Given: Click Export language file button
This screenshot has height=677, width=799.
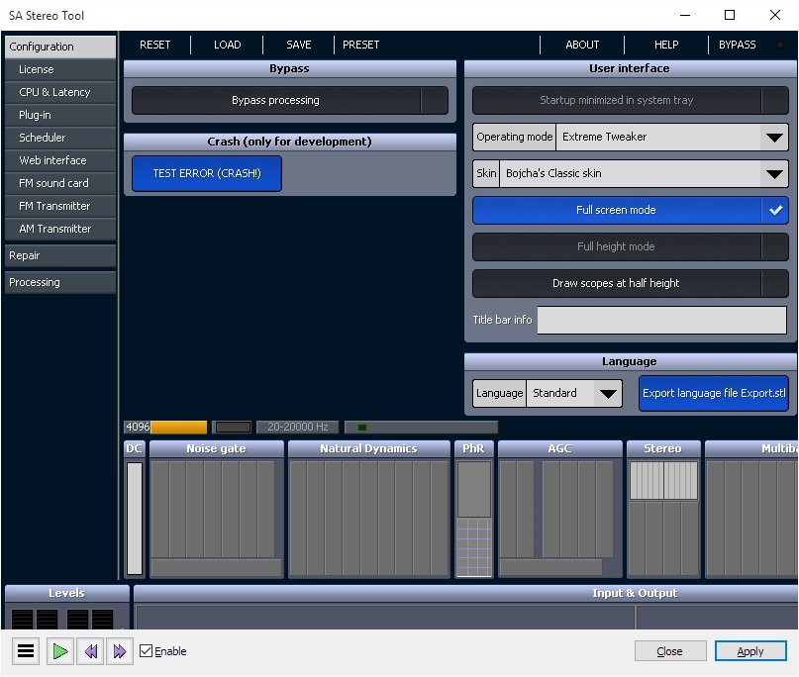Looking at the screenshot, I should pos(714,393).
